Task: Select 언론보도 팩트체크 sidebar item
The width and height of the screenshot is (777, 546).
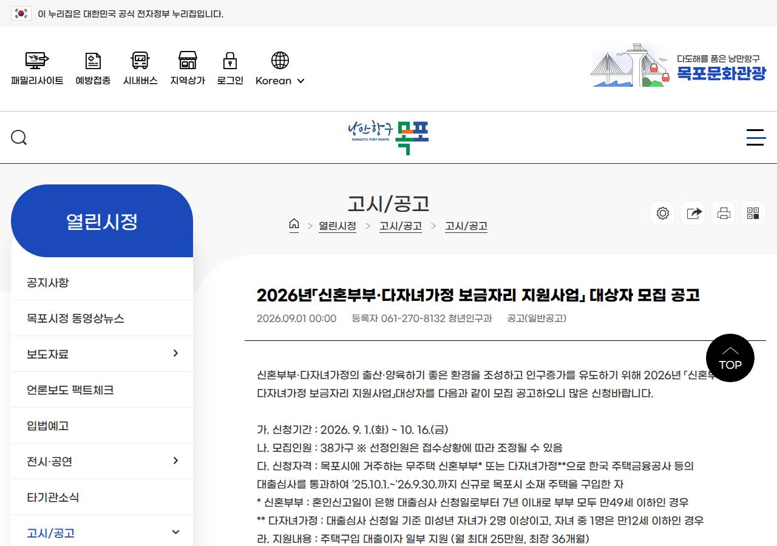Action: coord(102,390)
